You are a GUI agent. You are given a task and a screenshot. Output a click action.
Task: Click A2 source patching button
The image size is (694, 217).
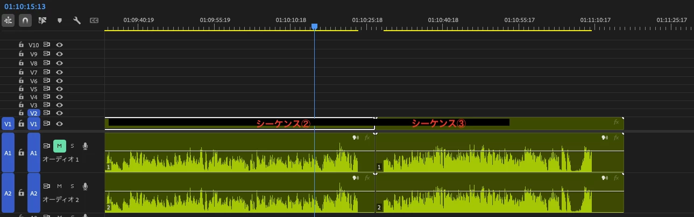8,193
